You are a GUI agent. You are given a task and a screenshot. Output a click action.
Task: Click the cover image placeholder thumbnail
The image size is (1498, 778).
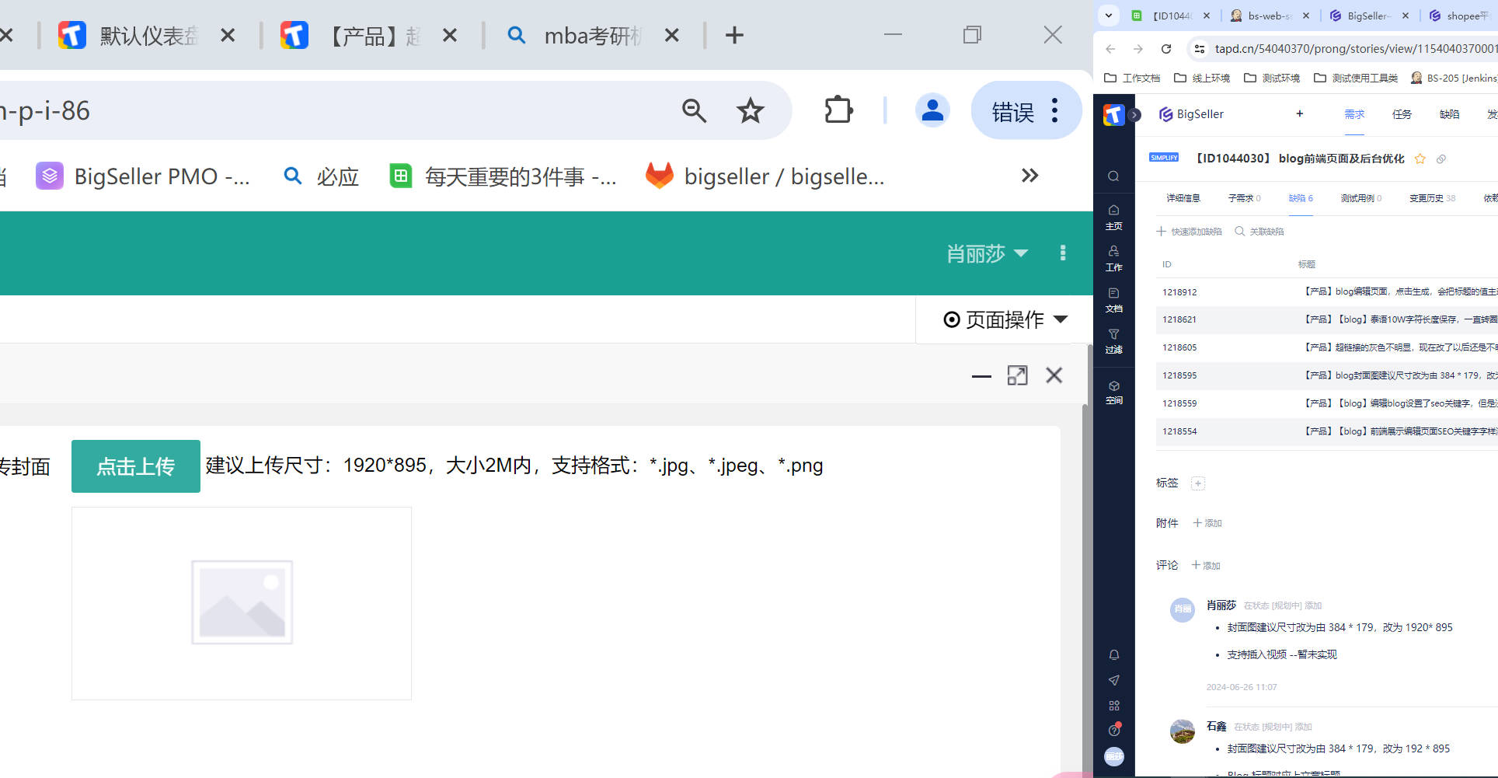(x=242, y=602)
